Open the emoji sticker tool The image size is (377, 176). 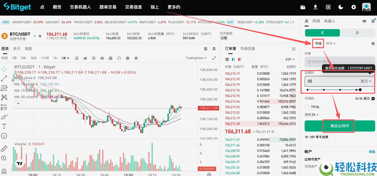pos(4,136)
